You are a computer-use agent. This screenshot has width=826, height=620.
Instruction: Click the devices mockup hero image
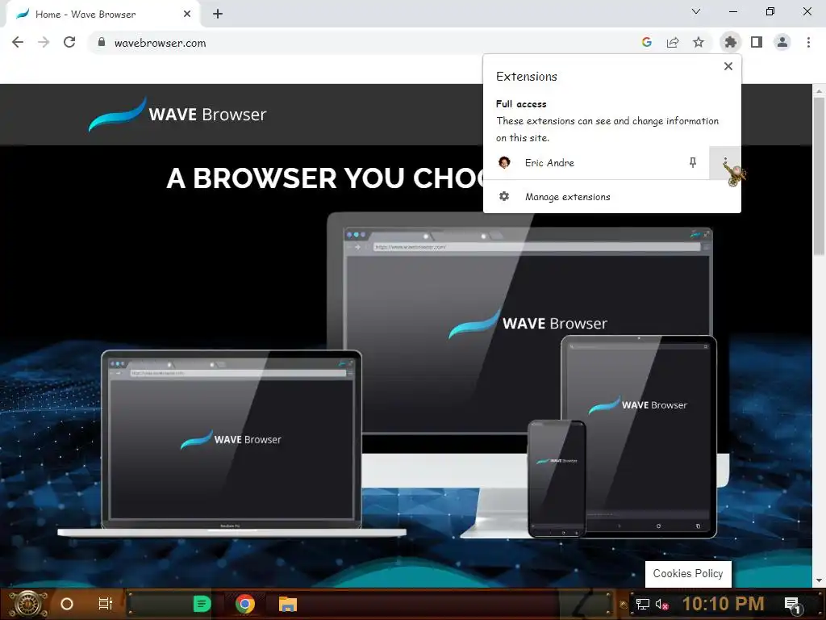point(394,375)
